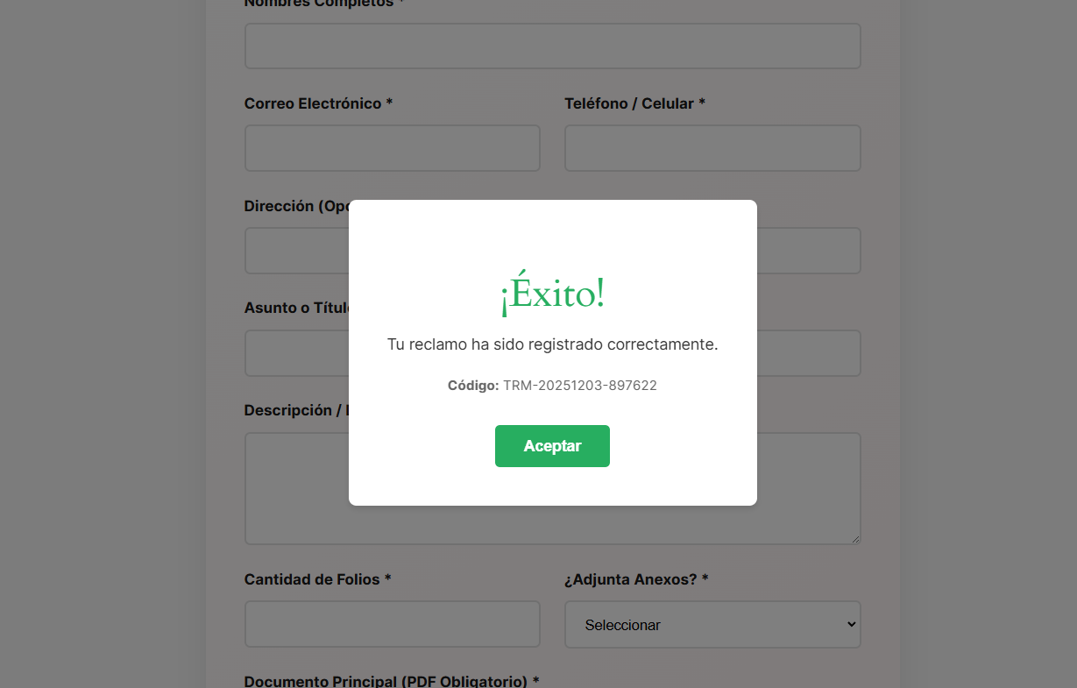
Task: Click the tracking code TRM-20251203-897622
Action: 579,386
